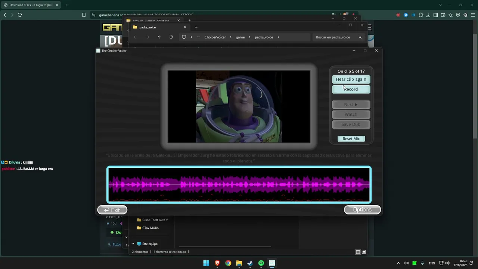
Task: Open Brave's main hamburger menu
Action: click(x=473, y=15)
